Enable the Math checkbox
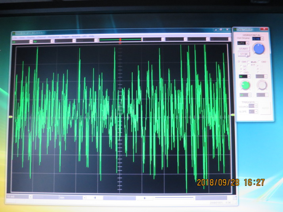 pos(249,62)
